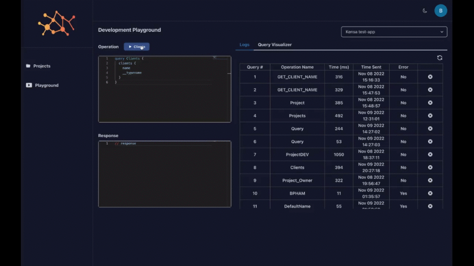The height and width of the screenshot is (266, 474).
Task: Toggle dark mode with the moon icon
Action: tap(425, 10)
